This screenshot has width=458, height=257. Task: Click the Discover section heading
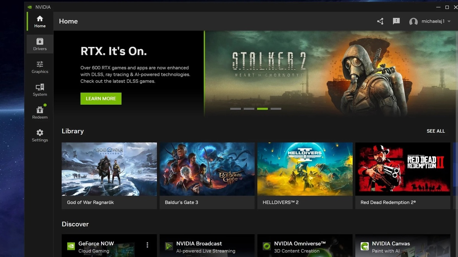pos(75,224)
